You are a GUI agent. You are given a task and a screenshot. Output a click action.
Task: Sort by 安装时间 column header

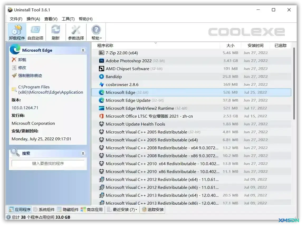tap(255, 45)
